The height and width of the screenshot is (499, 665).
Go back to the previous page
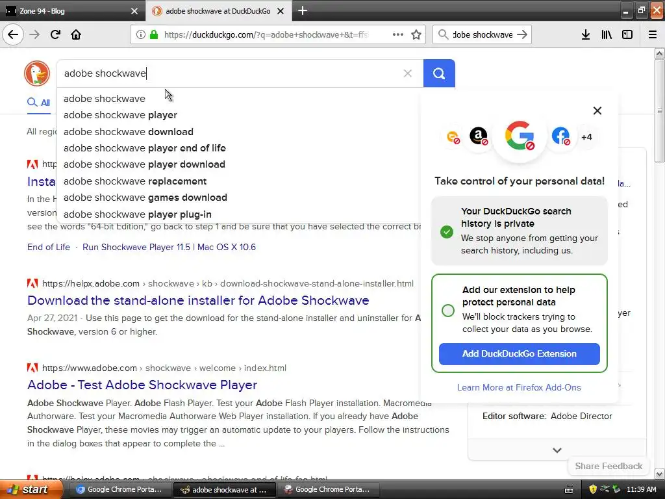point(13,34)
